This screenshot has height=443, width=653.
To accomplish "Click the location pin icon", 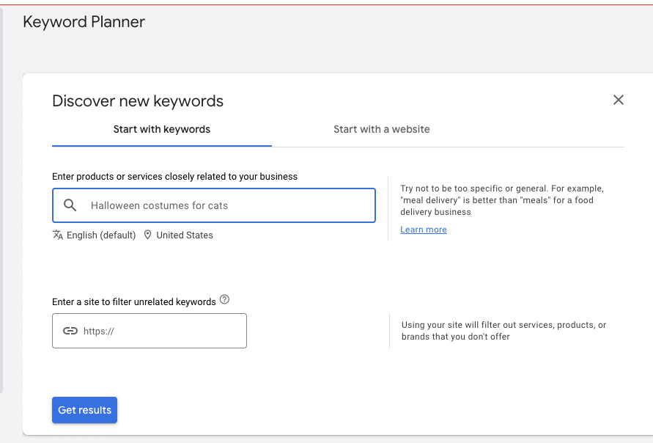I will (x=147, y=235).
